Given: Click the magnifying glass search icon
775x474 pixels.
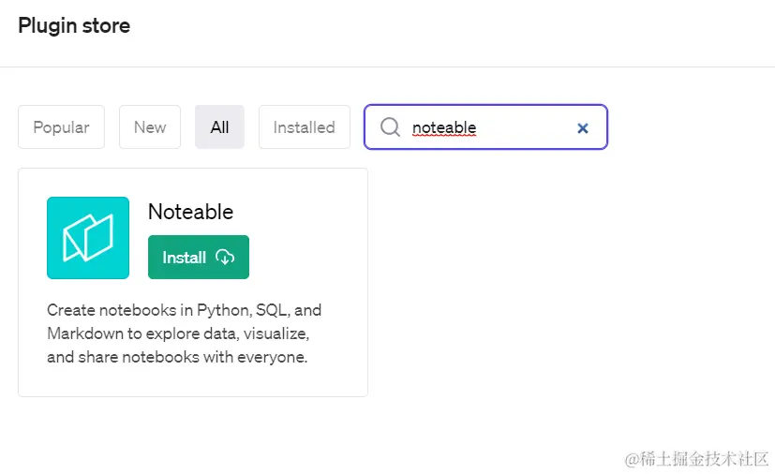Looking at the screenshot, I should [390, 127].
